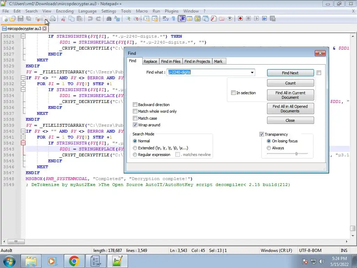Viewport: 357px width, 268px height.
Task: Click the Find Next button
Action: tap(290, 73)
